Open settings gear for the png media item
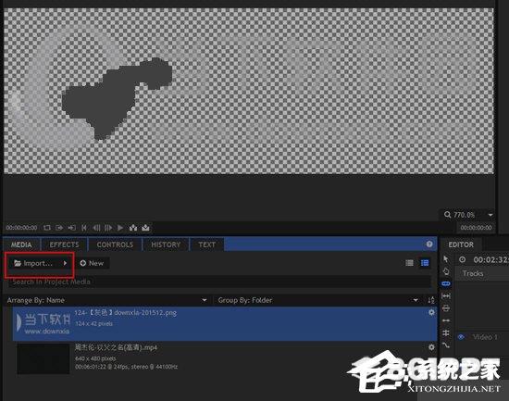 click(431, 313)
